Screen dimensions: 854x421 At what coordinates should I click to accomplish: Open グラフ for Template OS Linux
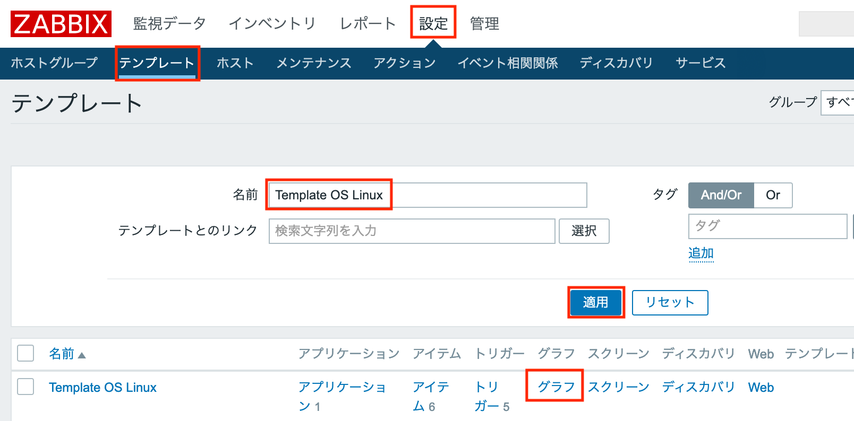tap(554, 386)
